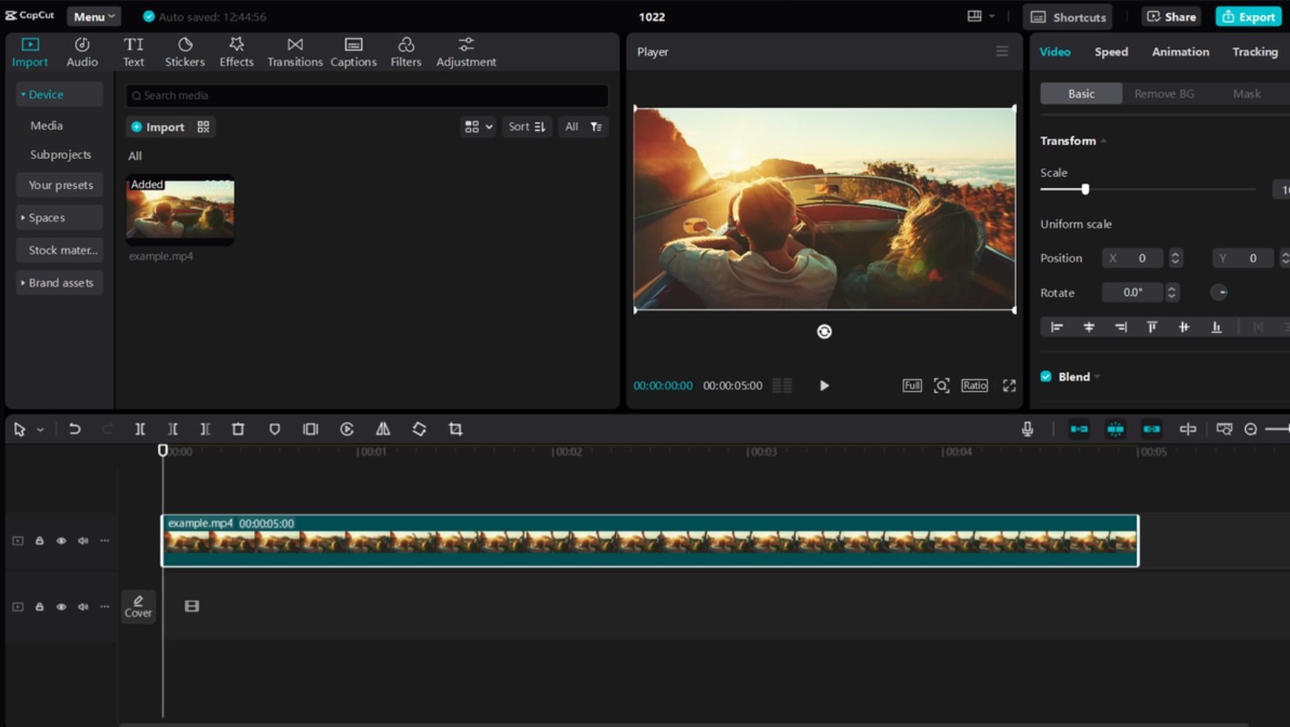Open the Effects tab

click(x=236, y=52)
